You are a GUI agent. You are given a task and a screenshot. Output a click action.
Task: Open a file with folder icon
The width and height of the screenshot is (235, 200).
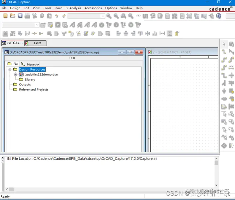pyautogui.click(x=13, y=16)
